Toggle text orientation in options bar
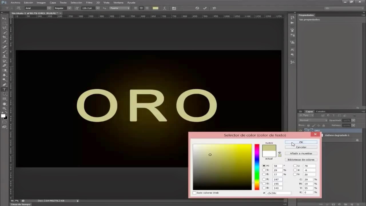Screen dimensions: 366x206 19,8
